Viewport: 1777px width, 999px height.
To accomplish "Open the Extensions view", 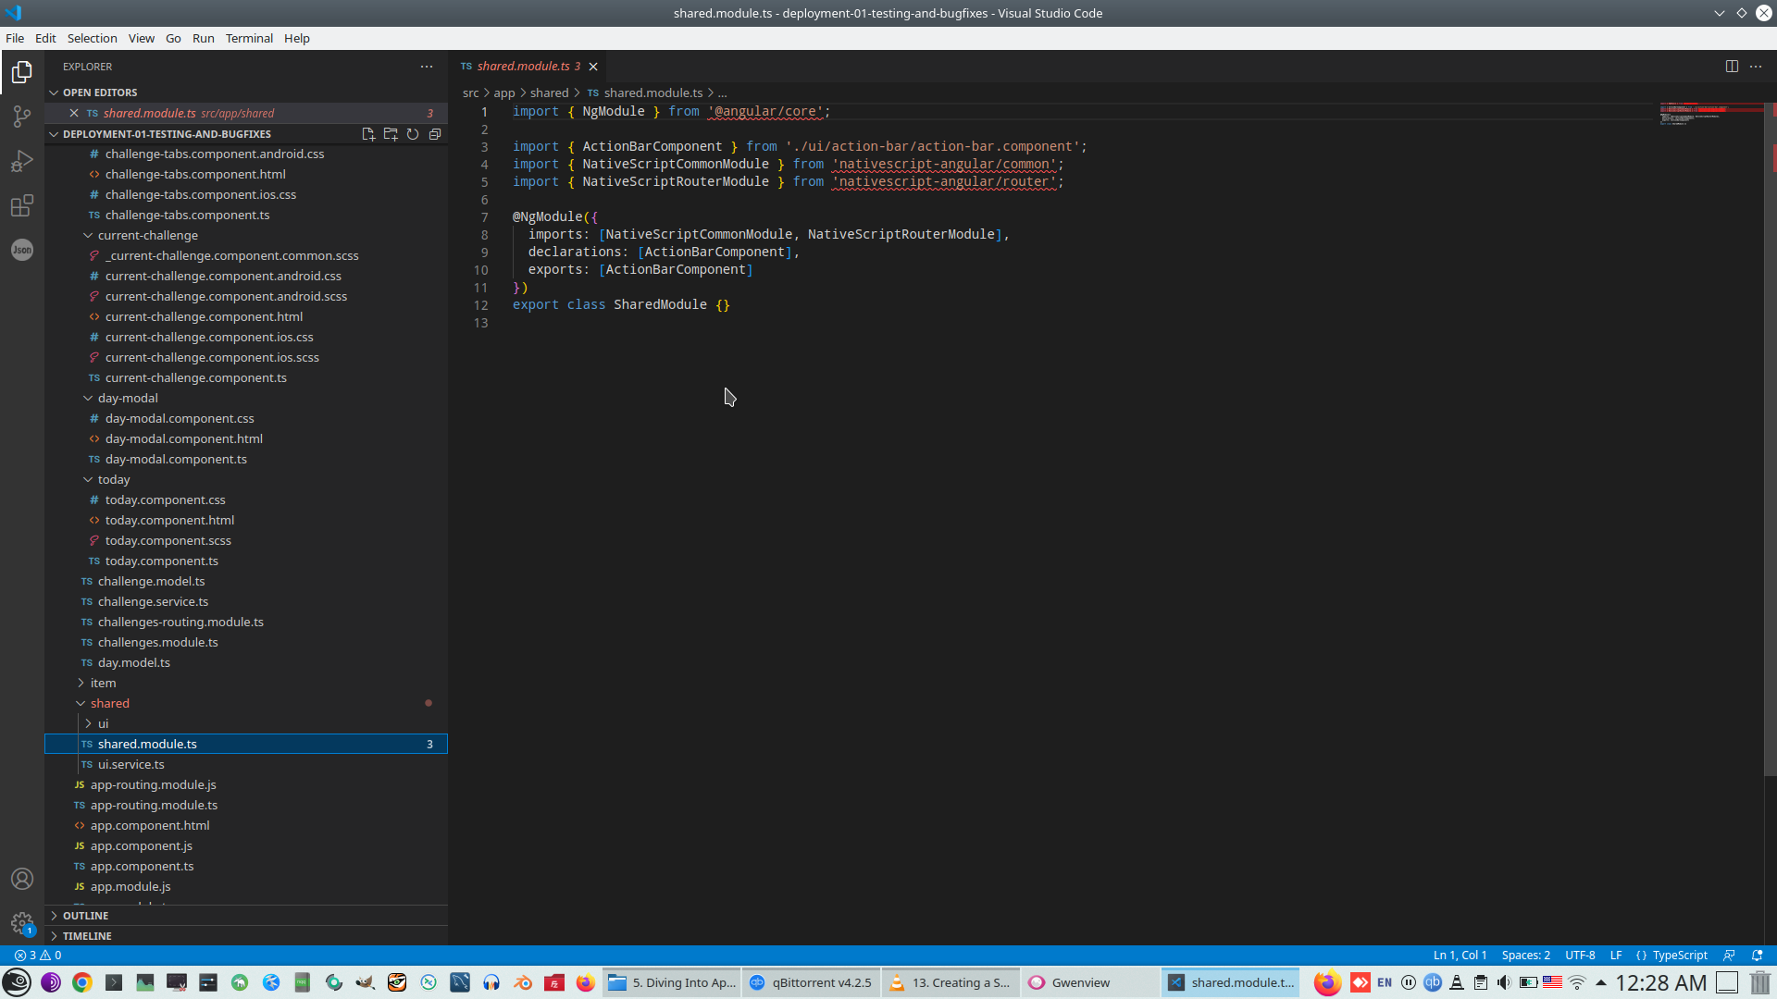I will [22, 205].
